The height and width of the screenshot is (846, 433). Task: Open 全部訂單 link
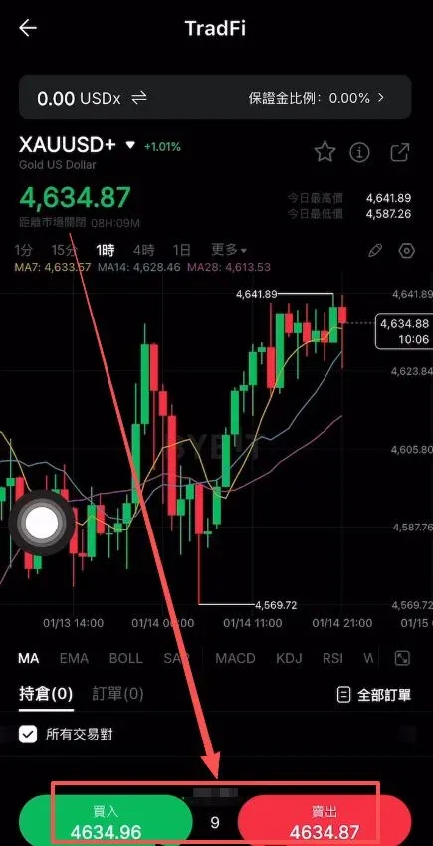373,695
